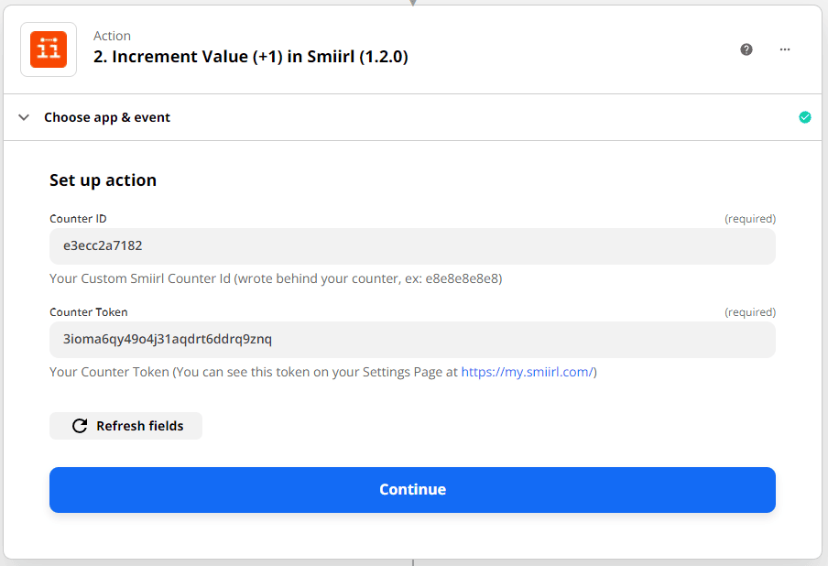Collapse the Choose app & event chevron
828x566 pixels.
click(24, 117)
